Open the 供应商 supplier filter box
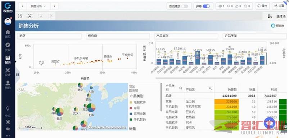 118,36
